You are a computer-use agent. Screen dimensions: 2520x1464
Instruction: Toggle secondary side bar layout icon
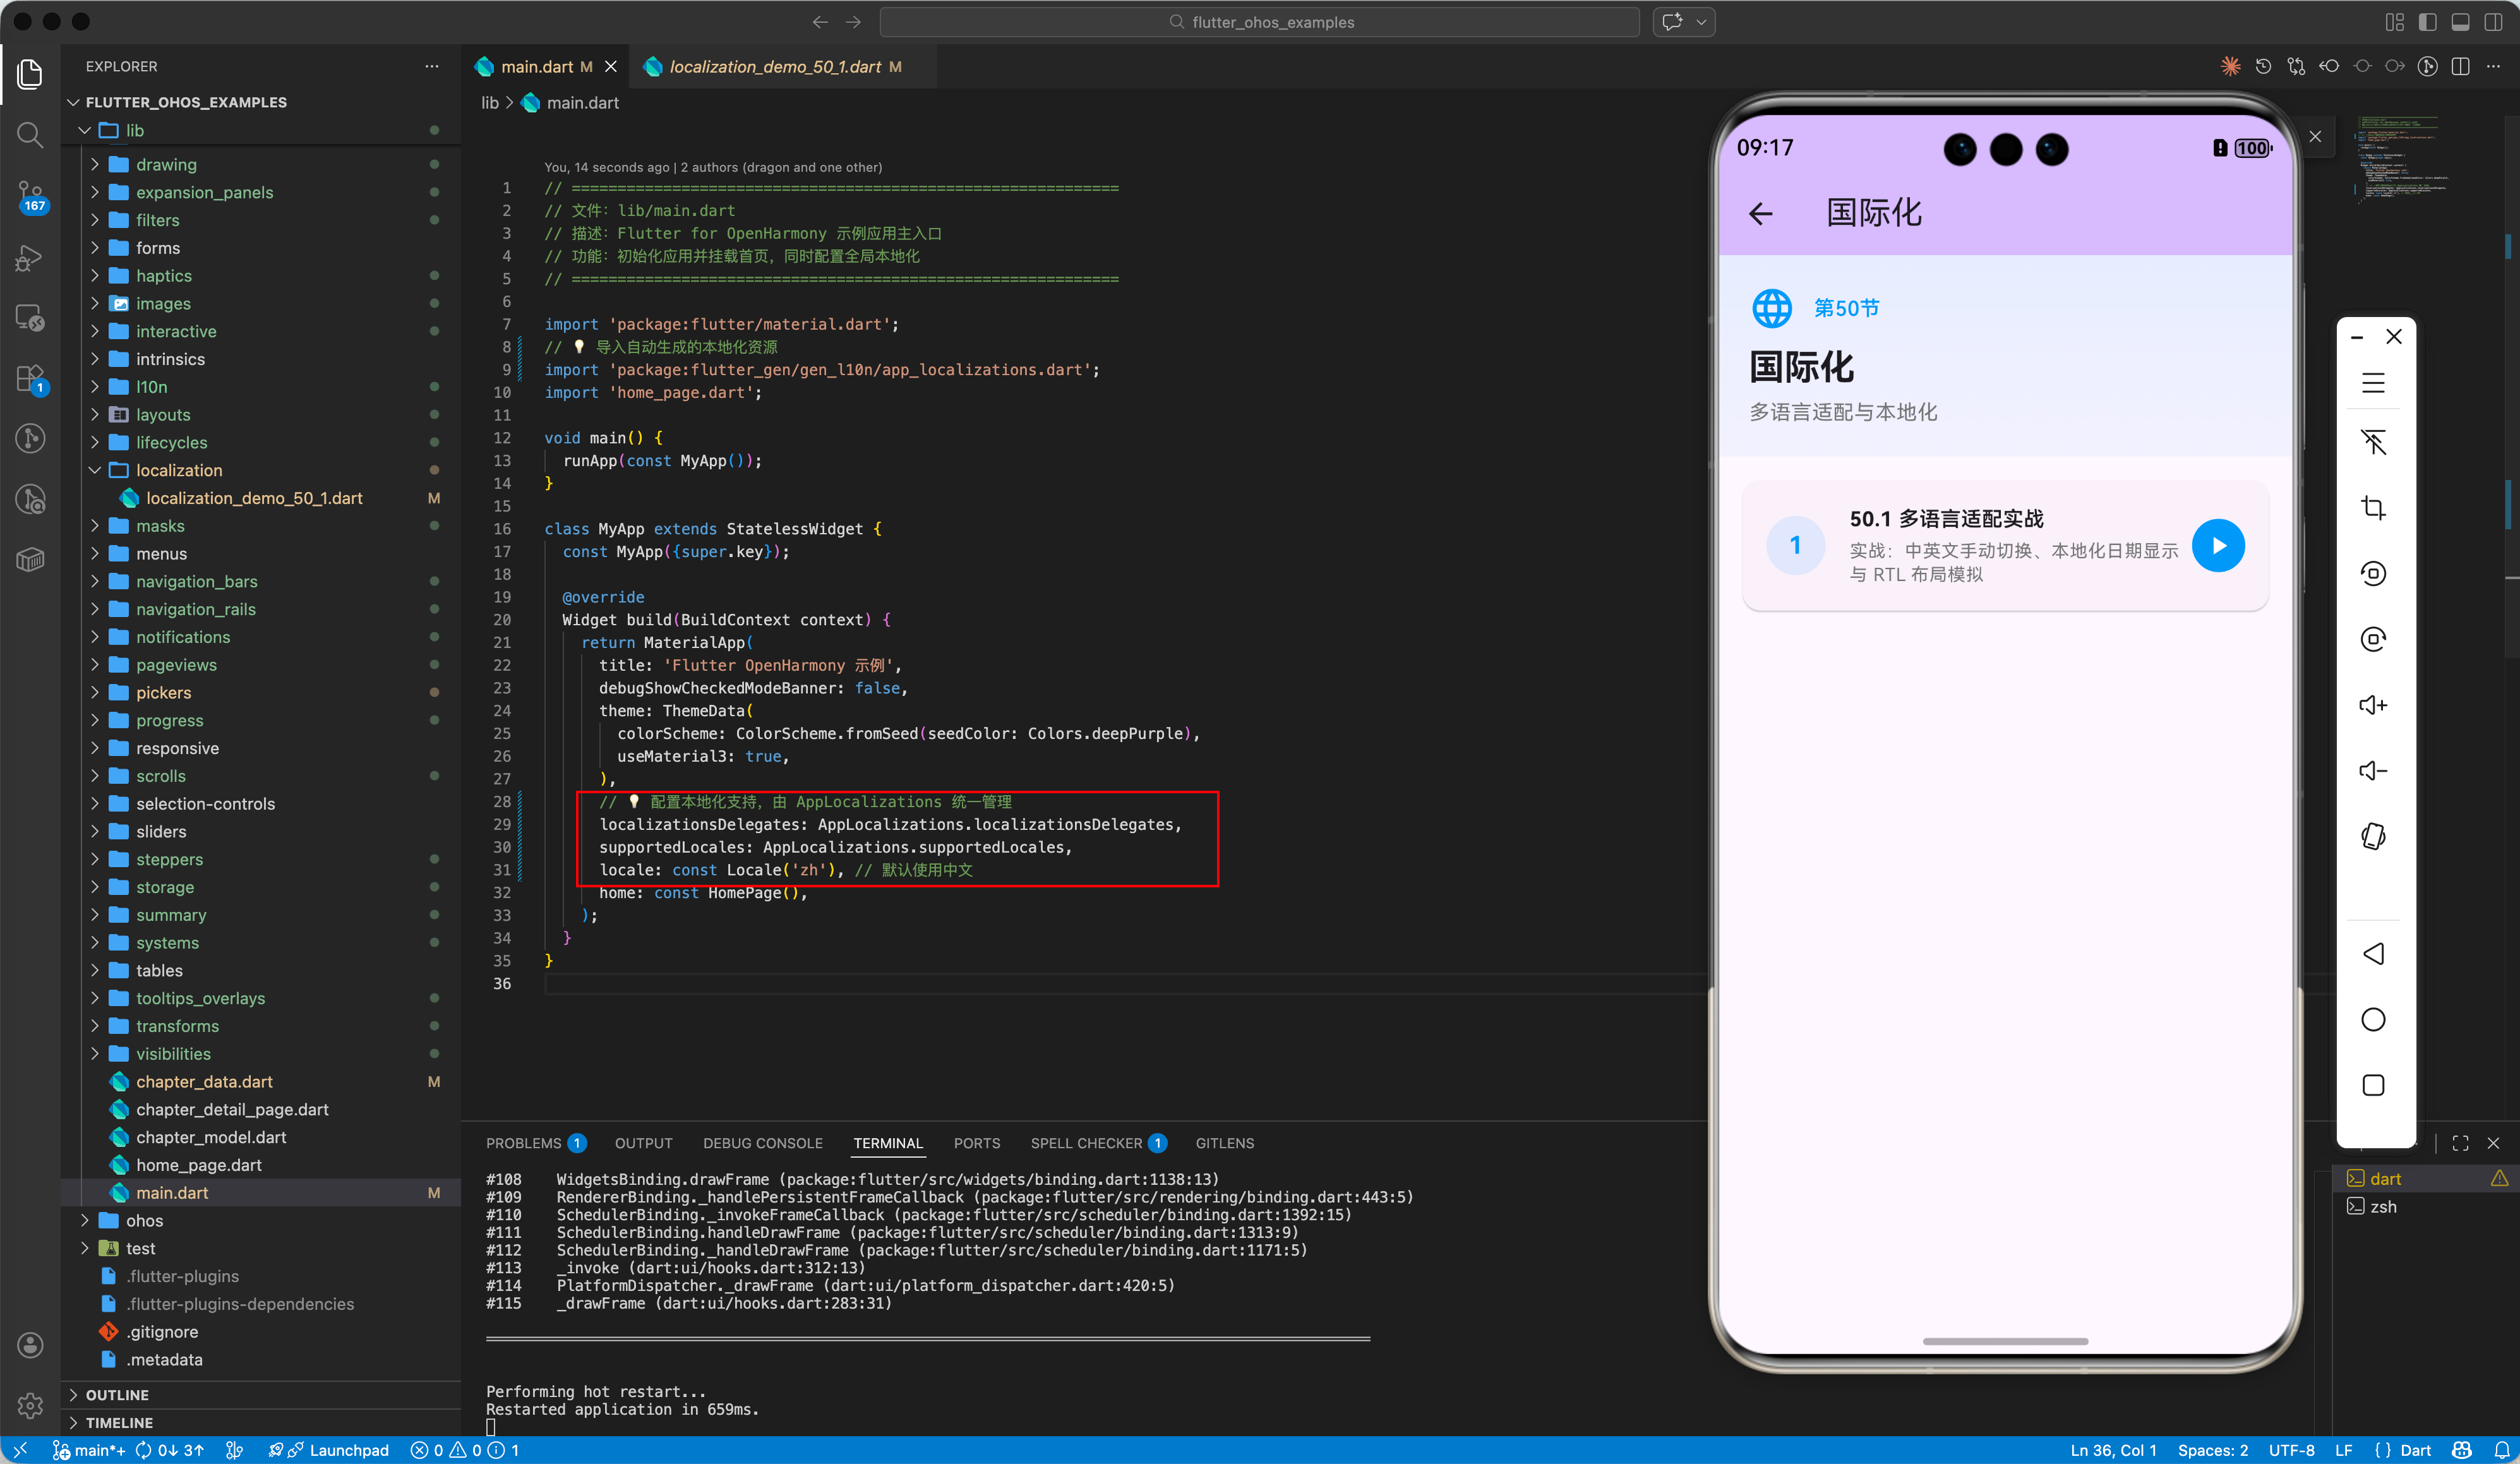point(2493,22)
